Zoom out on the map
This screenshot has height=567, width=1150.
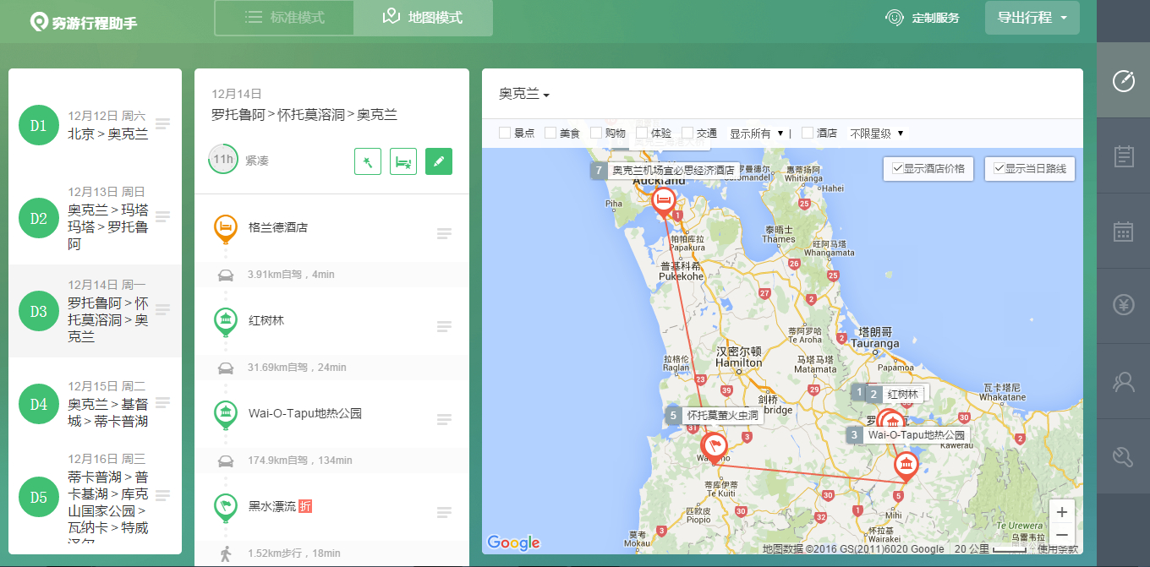tap(1062, 535)
